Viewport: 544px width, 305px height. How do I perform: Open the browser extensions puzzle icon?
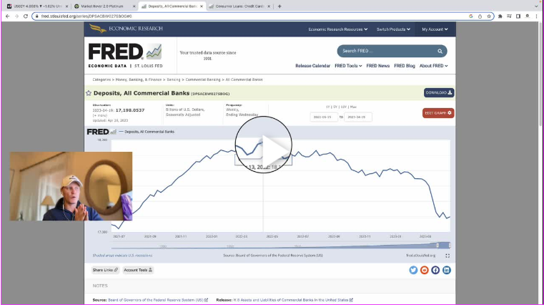point(500,16)
